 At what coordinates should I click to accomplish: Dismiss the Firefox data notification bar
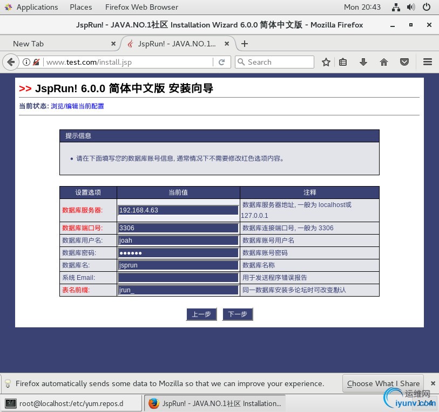(433, 383)
